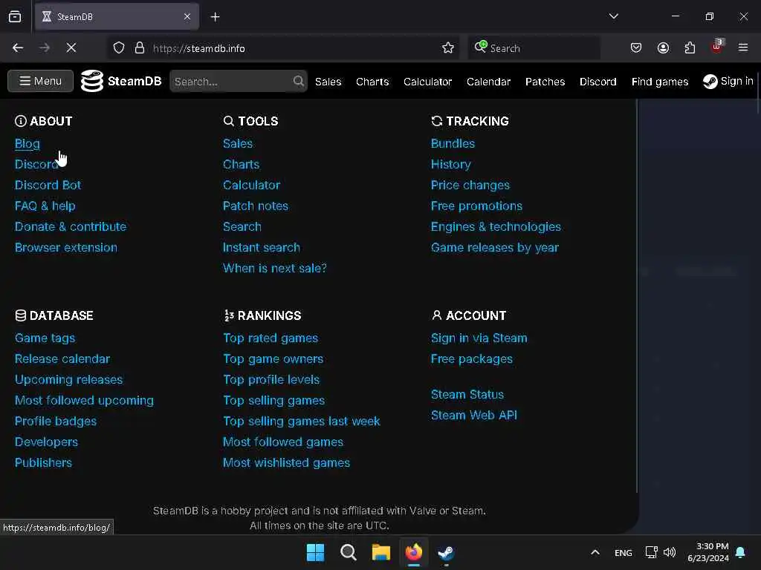
Task: Open the Blog link
Action: point(27,143)
